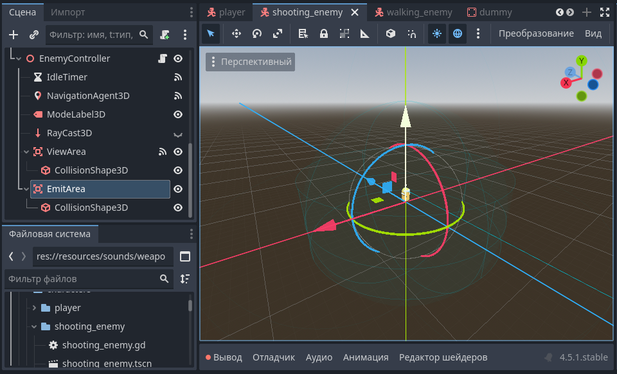Expand the player folder
The image size is (617, 374).
pyautogui.click(x=34, y=308)
